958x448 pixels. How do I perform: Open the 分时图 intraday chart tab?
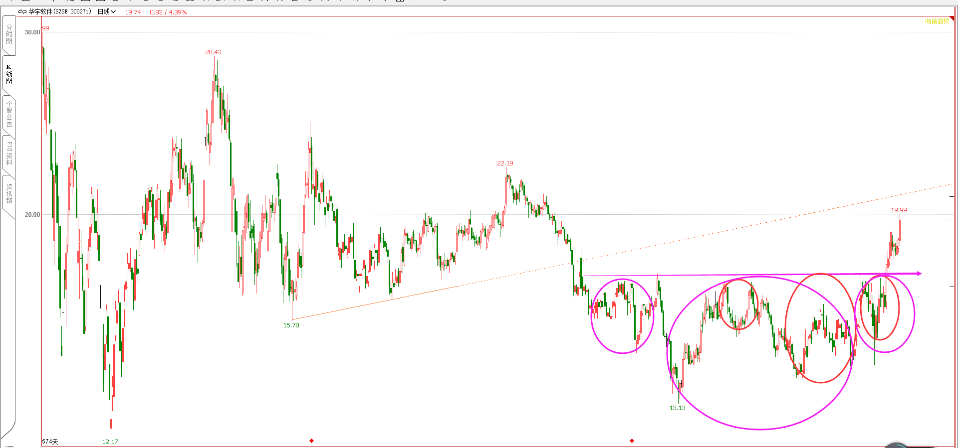(x=9, y=35)
